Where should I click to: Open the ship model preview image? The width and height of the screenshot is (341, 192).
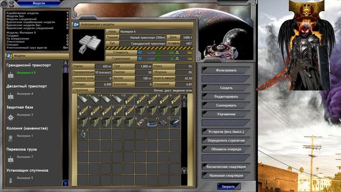pyautogui.click(x=88, y=45)
